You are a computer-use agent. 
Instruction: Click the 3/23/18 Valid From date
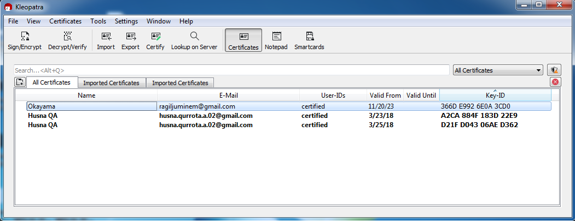(x=381, y=116)
